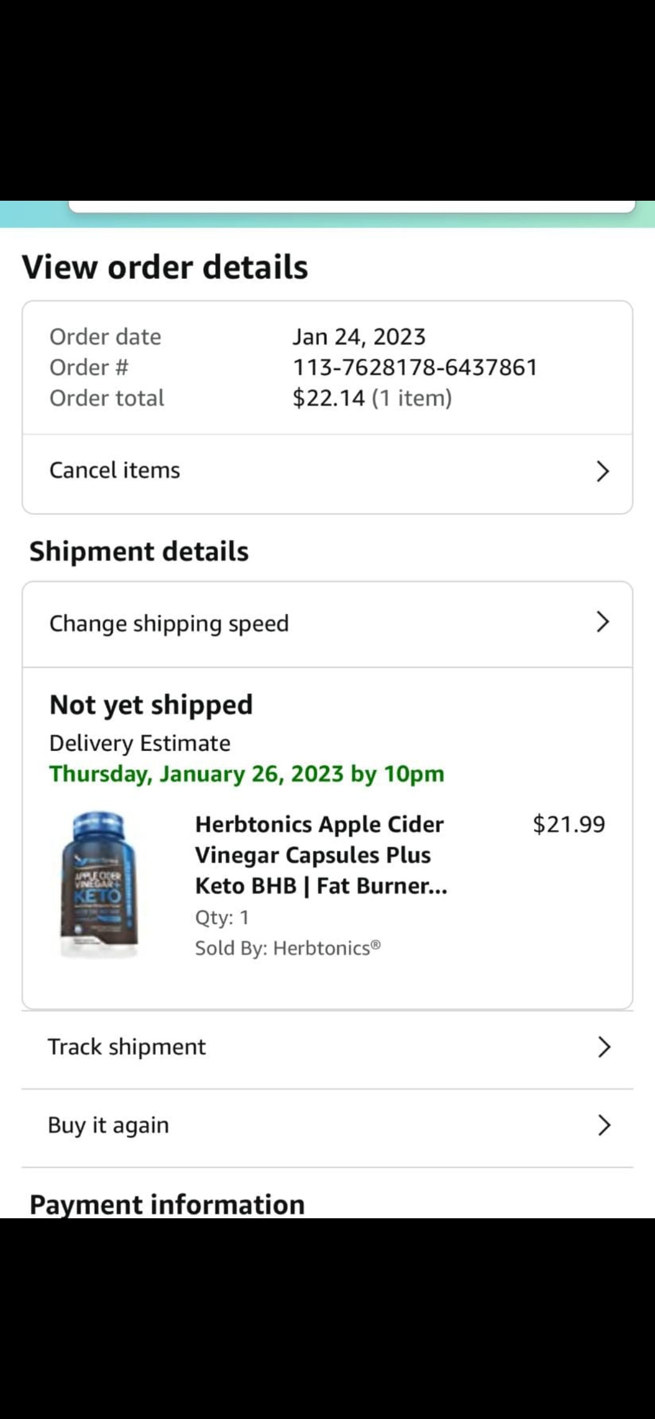Click the Jan 24, 2023 order date

pyautogui.click(x=359, y=337)
